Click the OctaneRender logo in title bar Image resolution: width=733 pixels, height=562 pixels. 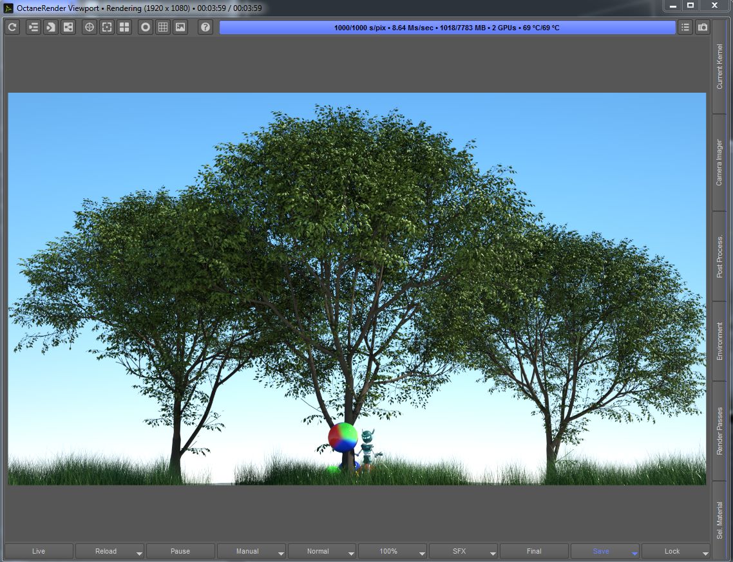pyautogui.click(x=8, y=8)
